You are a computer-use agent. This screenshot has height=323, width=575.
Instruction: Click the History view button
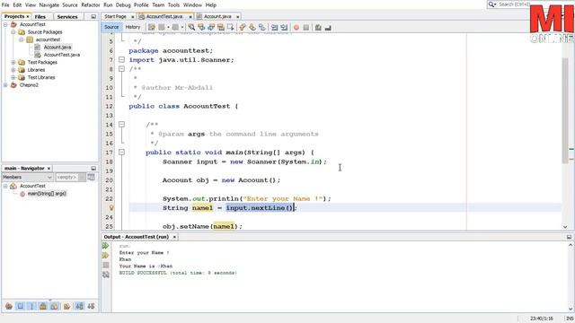133,27
